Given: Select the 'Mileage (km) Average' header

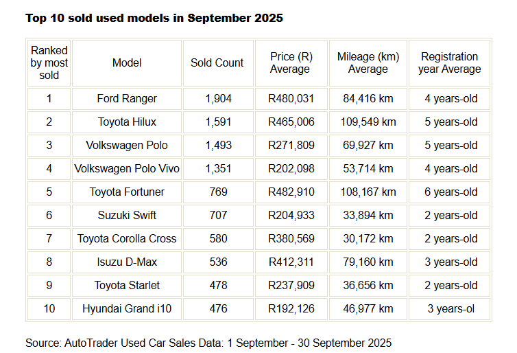Looking at the screenshot, I should pos(368,62).
